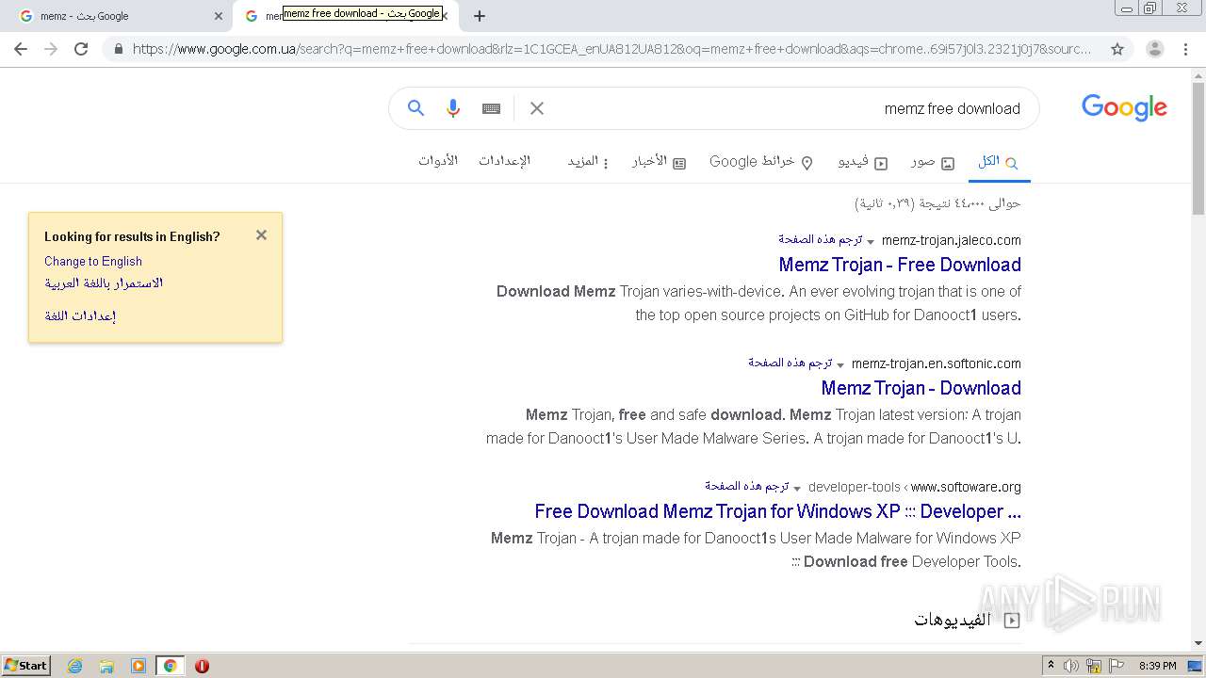Open 'Memz Trojan - Download' softonic result
Image resolution: width=1206 pixels, height=678 pixels.
pyautogui.click(x=921, y=388)
